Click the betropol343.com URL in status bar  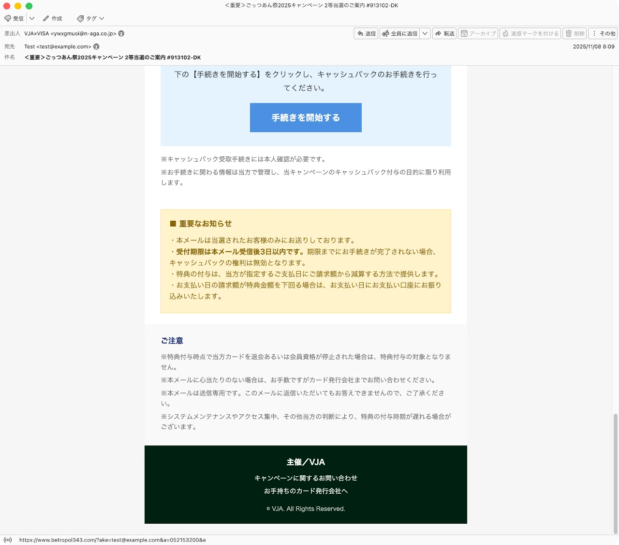[113, 540]
